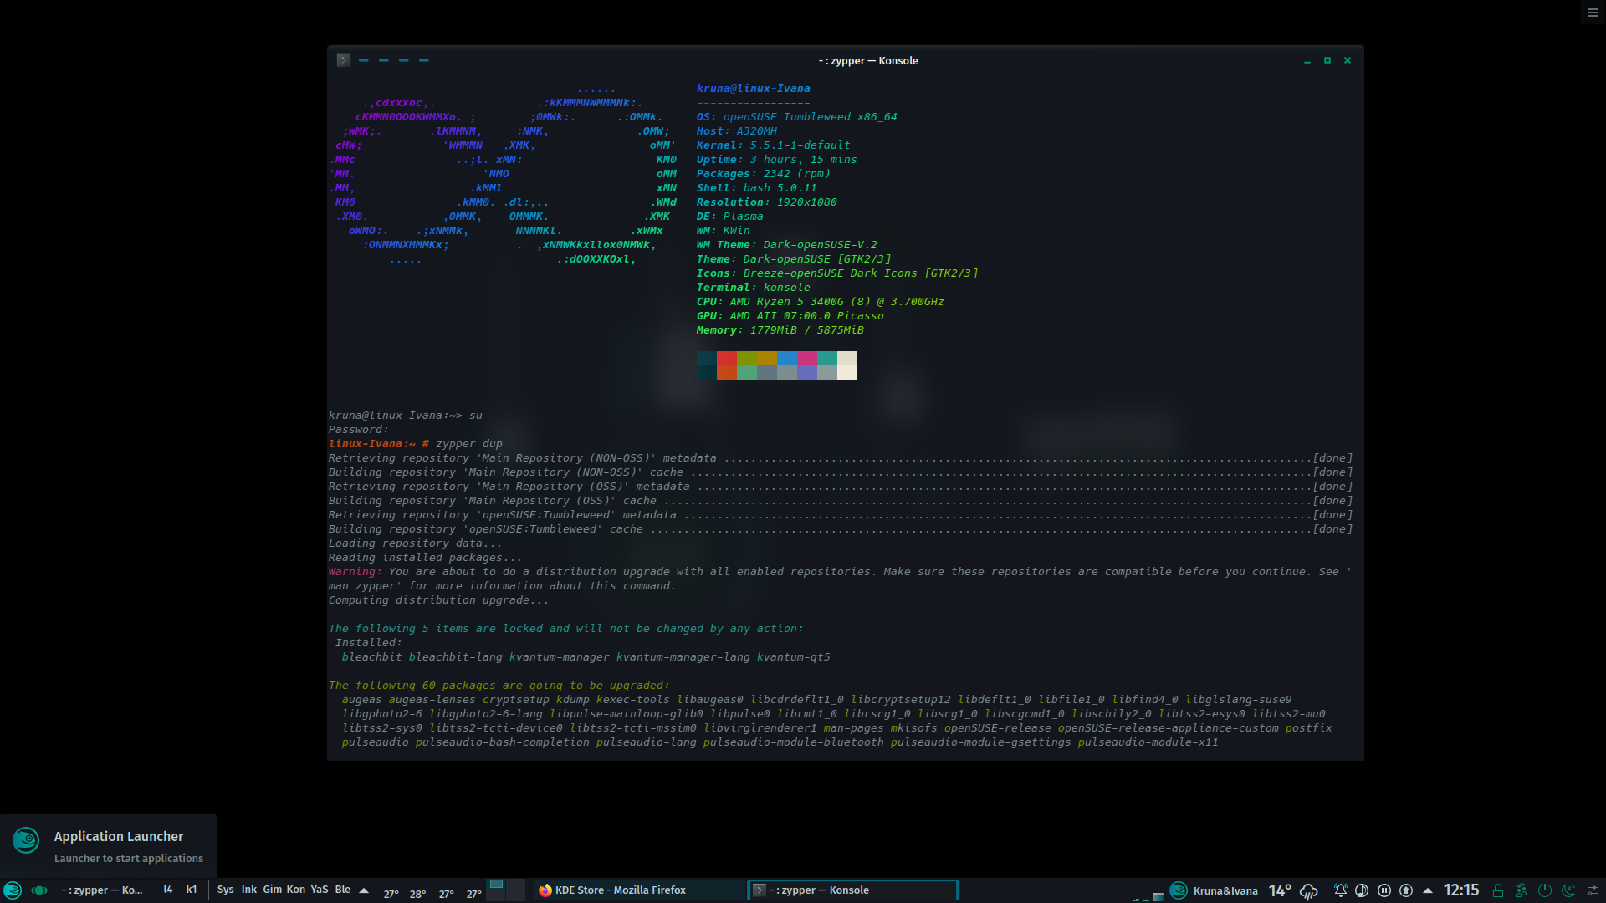Click the Konsole window menu icon

[x=343, y=60]
